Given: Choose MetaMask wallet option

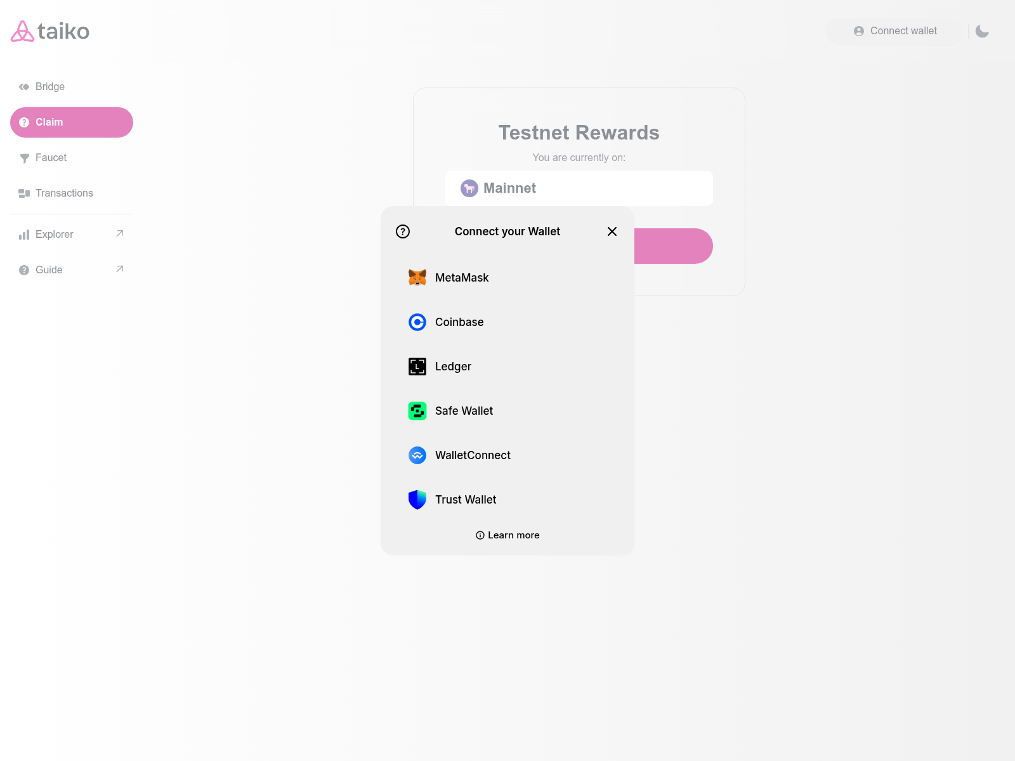Looking at the screenshot, I should click(x=507, y=278).
